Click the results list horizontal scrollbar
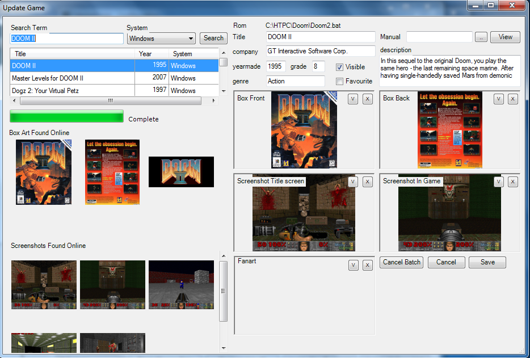The image size is (530, 358). pyautogui.click(x=111, y=101)
